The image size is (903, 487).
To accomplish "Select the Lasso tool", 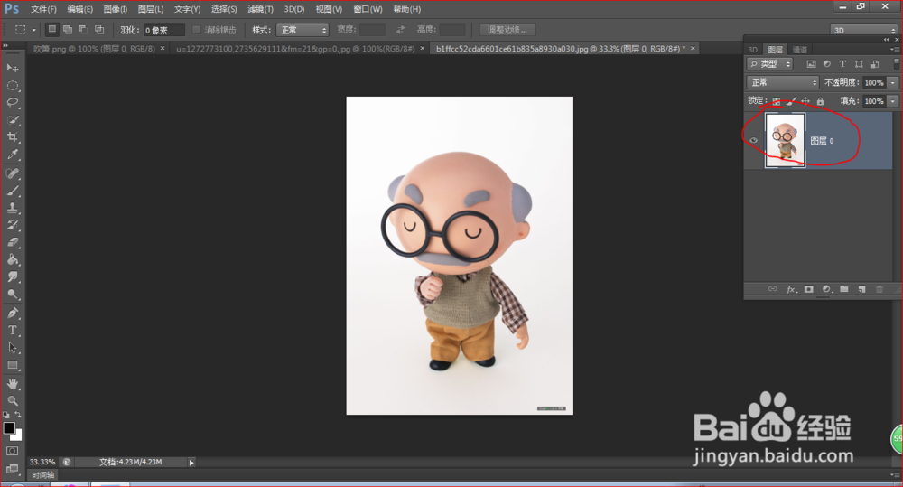I will (x=12, y=103).
